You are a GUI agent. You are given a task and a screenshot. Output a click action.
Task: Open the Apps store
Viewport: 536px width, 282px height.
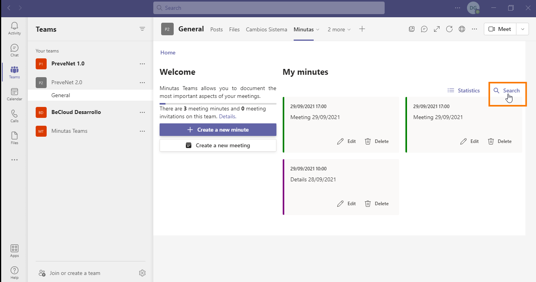click(x=15, y=251)
